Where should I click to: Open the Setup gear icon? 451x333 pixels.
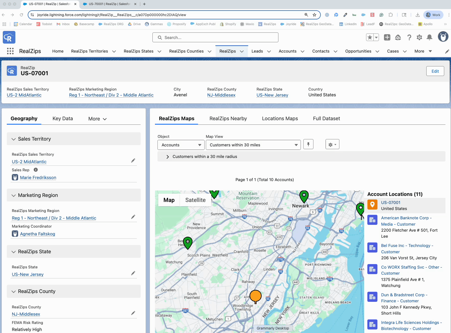pyautogui.click(x=419, y=37)
